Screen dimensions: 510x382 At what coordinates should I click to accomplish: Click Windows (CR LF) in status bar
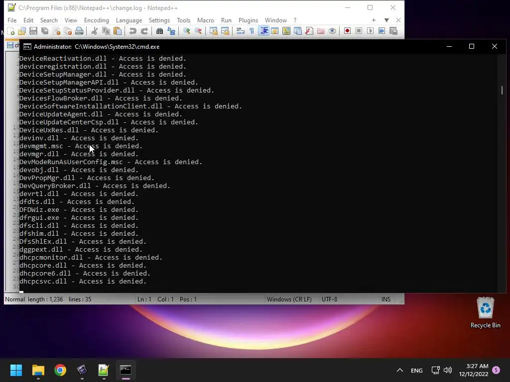(x=289, y=299)
